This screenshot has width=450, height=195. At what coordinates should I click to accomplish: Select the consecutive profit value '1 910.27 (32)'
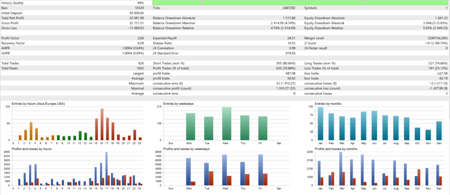click(x=286, y=88)
